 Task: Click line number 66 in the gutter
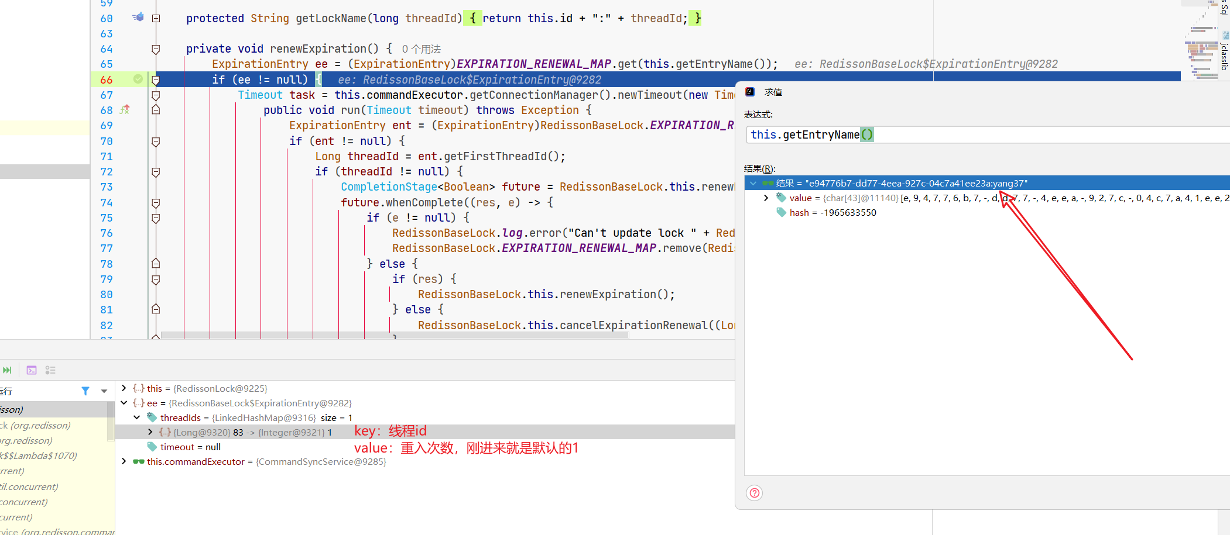[107, 80]
